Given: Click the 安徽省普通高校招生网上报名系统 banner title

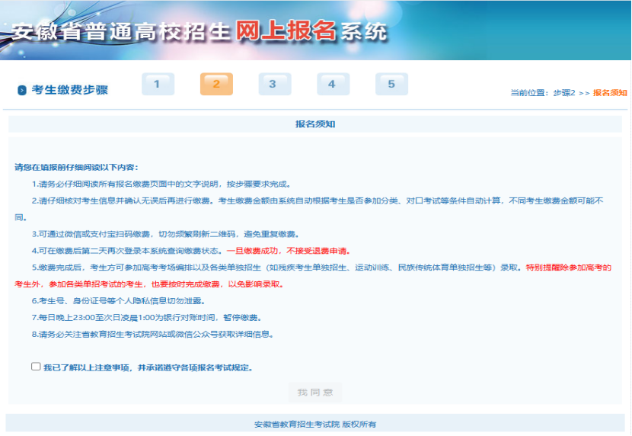Looking at the screenshot, I should point(199,32).
